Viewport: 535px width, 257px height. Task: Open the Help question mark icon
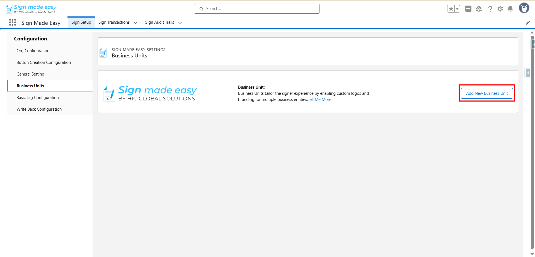coord(490,9)
